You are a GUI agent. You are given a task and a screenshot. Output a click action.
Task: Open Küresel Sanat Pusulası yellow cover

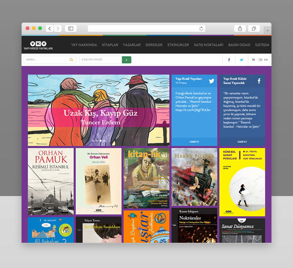242,182
